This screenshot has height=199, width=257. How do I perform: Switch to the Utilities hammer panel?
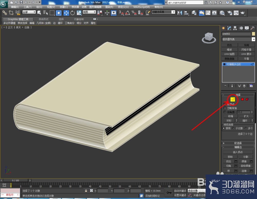(x=253, y=28)
